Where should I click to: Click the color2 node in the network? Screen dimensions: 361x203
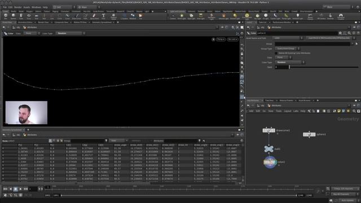(x=270, y=162)
